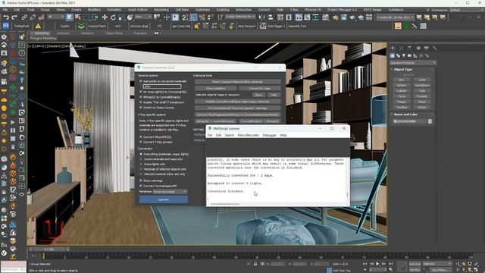Viewport: 485px width, 273px height.
Task: Open the Modifiers menu
Action: pyautogui.click(x=94, y=10)
